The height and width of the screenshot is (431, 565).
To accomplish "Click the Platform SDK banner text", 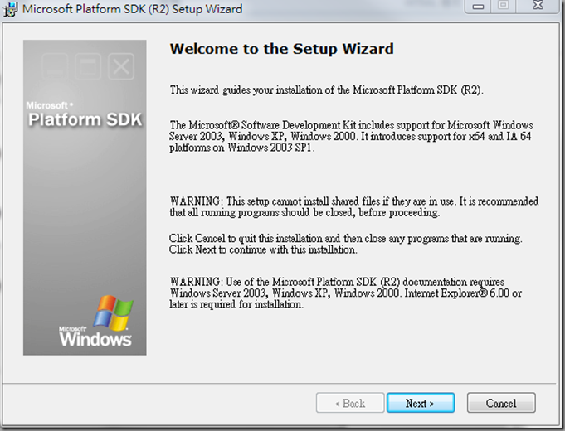I will 85,119.
